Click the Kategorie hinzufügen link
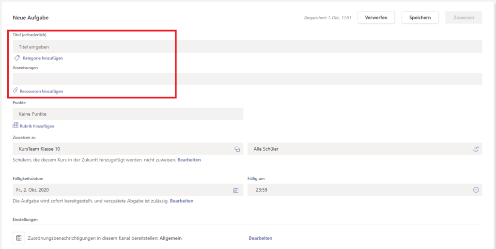This screenshot has width=496, height=249. pyautogui.click(x=43, y=58)
